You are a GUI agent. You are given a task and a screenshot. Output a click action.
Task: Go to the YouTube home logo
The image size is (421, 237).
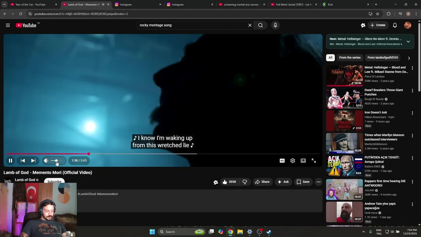[x=26, y=25]
